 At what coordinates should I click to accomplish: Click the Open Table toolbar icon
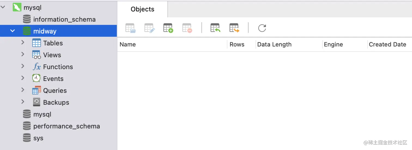tap(131, 28)
